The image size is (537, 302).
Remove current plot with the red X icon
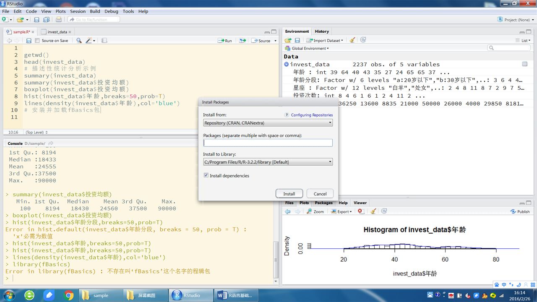pos(360,211)
